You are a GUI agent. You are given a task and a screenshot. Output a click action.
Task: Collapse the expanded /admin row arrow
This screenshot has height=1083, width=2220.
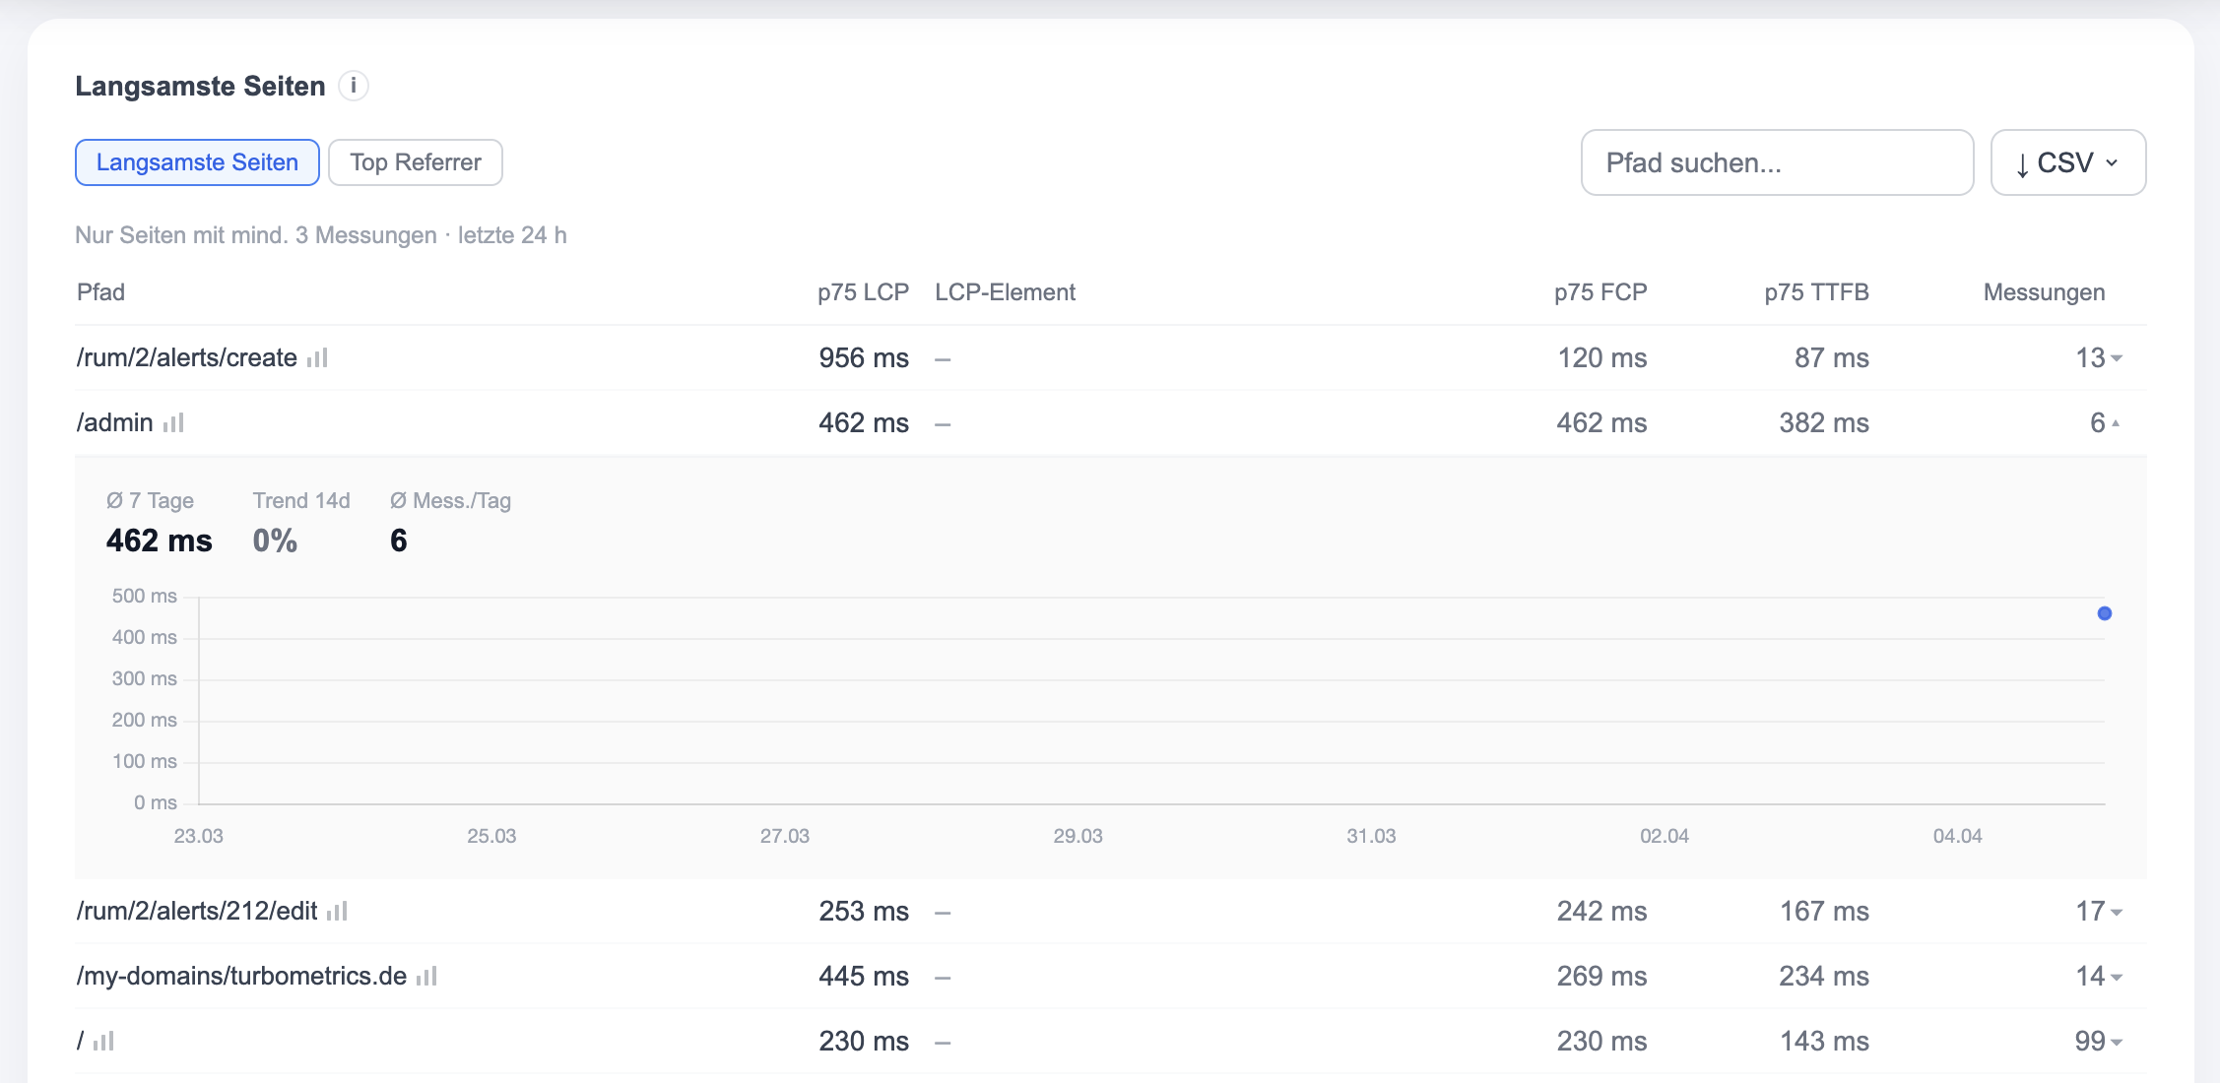[2116, 423]
